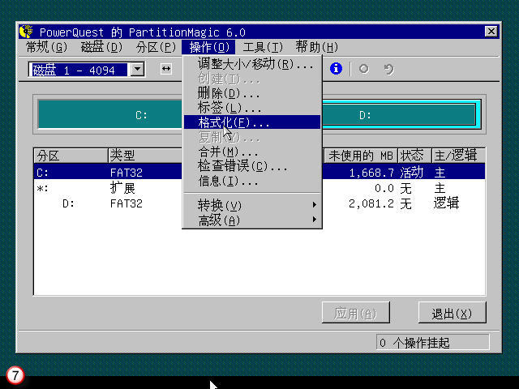This screenshot has width=519, height=389.
Task: Click the D: partition bar in disk map
Action: point(401,114)
